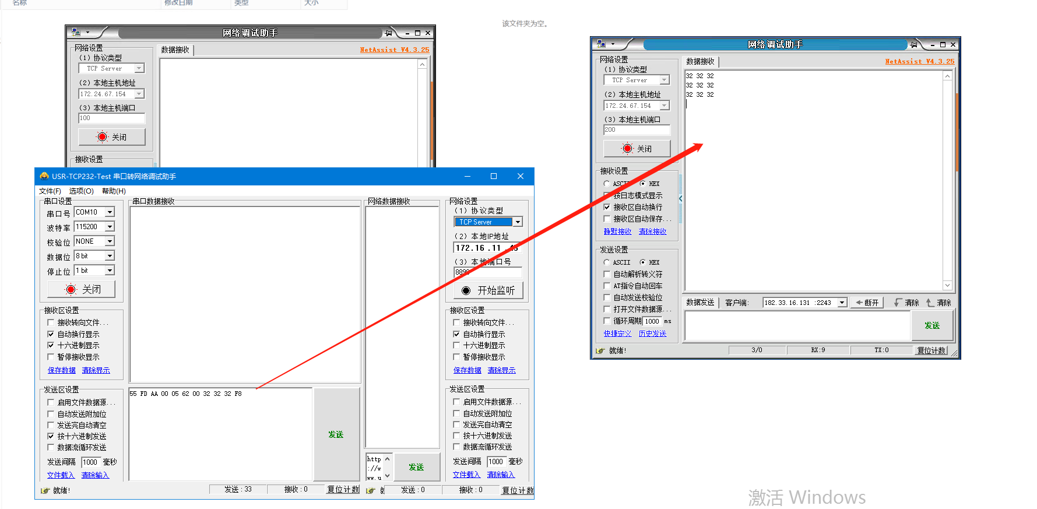
Task: Click the 开始监听 button with black dot icon
Action: tap(488, 290)
